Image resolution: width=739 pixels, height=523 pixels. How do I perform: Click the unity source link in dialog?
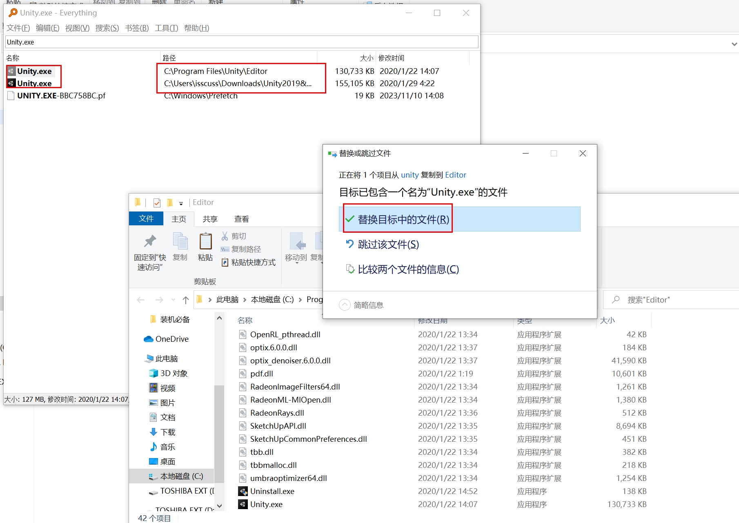pyautogui.click(x=410, y=175)
